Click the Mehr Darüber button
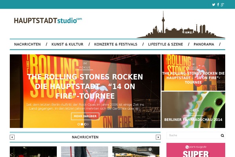The height and width of the screenshot is (157, 235). click(85, 116)
